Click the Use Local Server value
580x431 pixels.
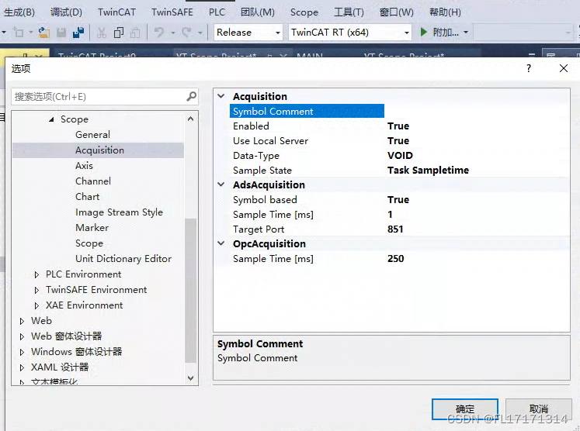point(398,141)
